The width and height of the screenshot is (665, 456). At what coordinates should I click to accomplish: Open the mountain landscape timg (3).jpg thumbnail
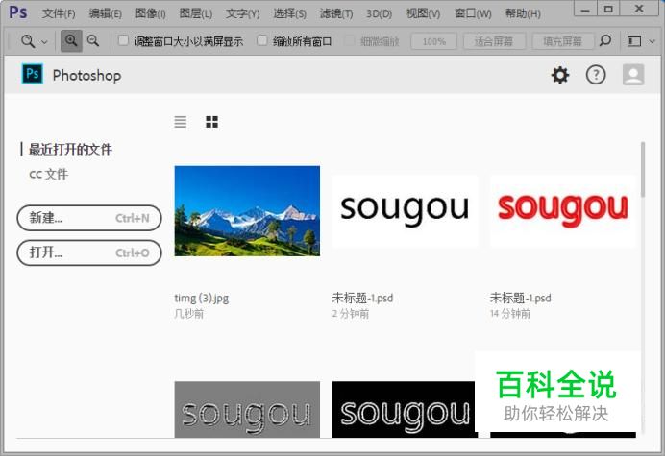click(247, 210)
